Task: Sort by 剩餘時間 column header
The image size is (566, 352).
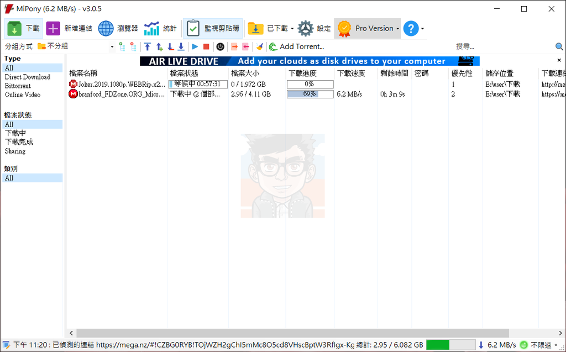Action: coord(395,73)
